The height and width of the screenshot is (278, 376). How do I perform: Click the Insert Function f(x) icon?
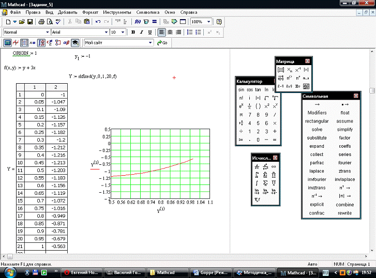click(138, 22)
